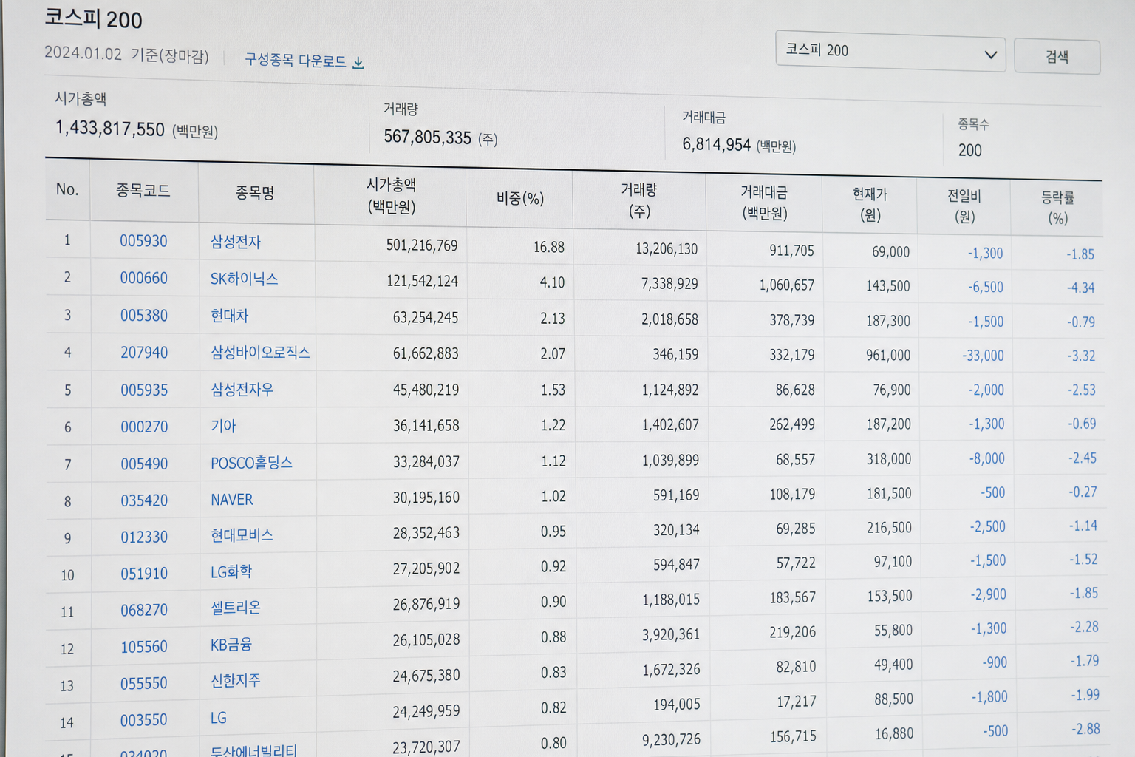Open the 두산에너빌리티 stock link
Screen dimensions: 1135x757
pos(253,750)
